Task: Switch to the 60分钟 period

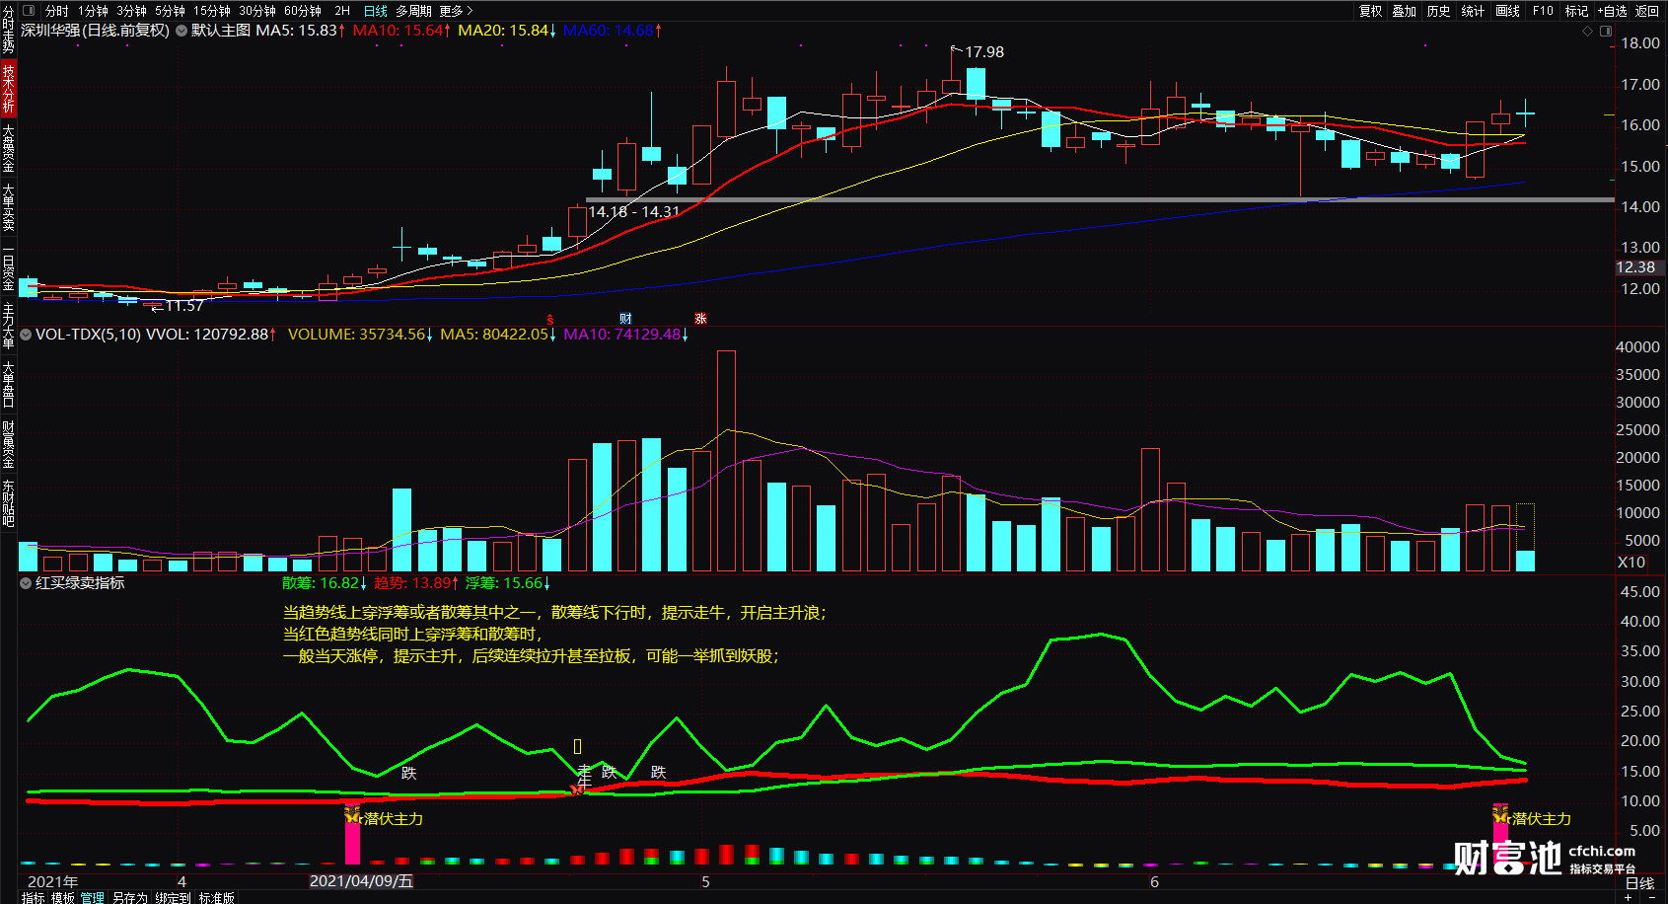Action: [x=302, y=11]
